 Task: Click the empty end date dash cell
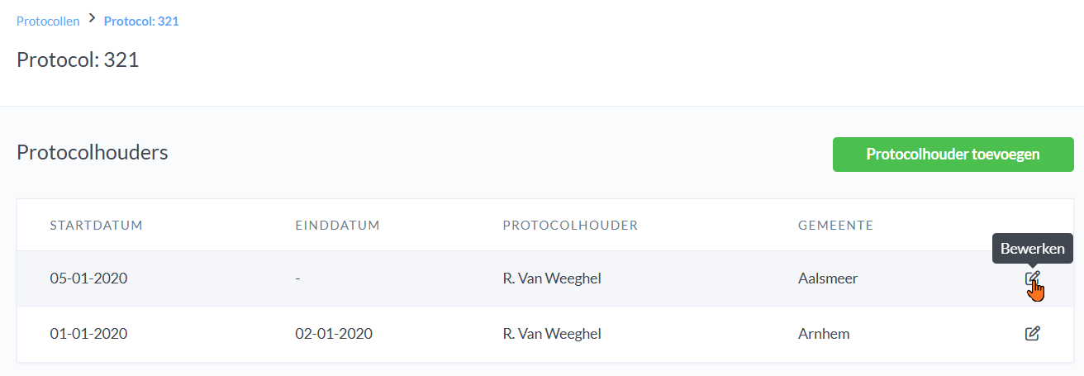[297, 278]
